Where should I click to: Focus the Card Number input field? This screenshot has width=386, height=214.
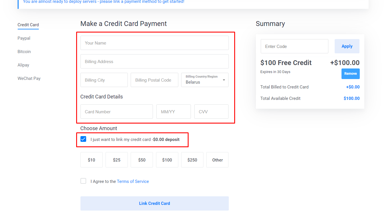click(117, 112)
